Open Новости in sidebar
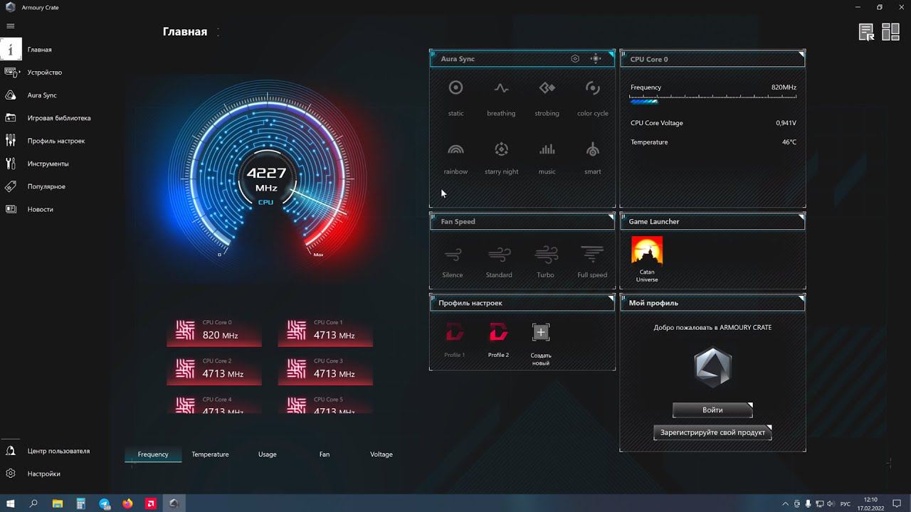 click(40, 209)
